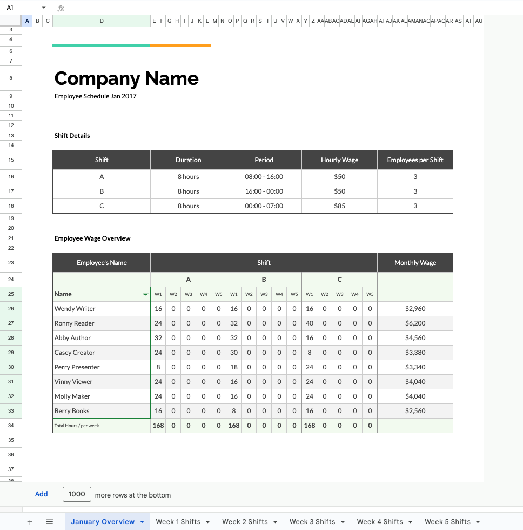This screenshot has width=523, height=530.
Task: Click the Period header cell
Action: pyautogui.click(x=264, y=160)
